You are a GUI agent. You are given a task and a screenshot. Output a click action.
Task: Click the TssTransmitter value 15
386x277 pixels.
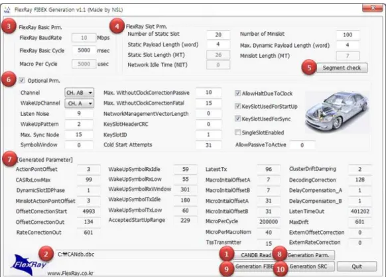pos(269,243)
